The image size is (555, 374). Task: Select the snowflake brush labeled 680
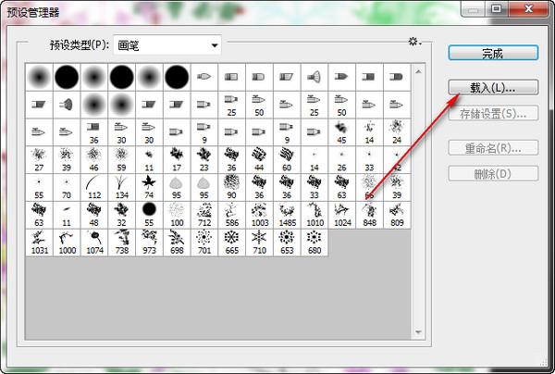click(315, 241)
